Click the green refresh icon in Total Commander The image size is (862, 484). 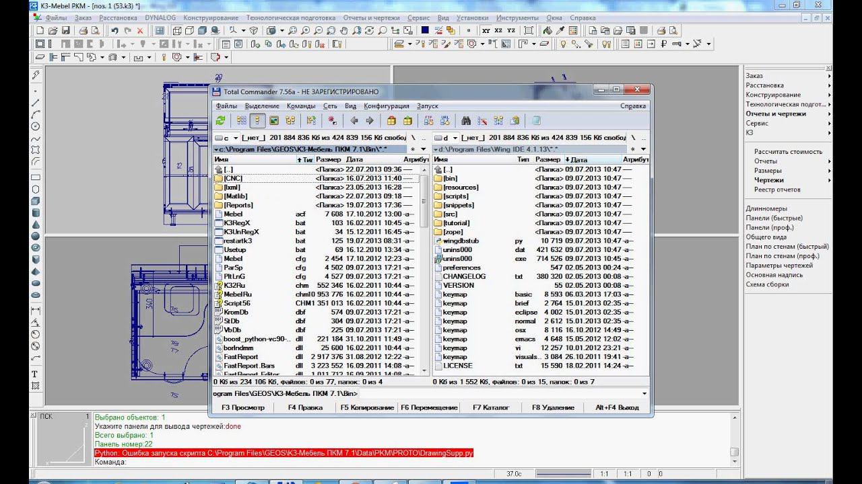[x=220, y=121]
